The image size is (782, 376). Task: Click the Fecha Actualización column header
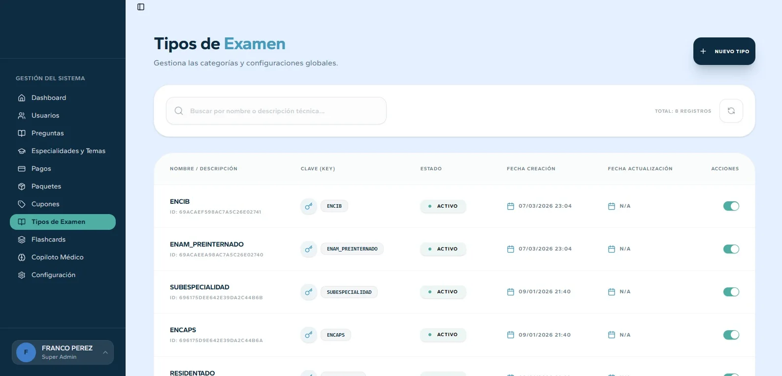click(640, 169)
